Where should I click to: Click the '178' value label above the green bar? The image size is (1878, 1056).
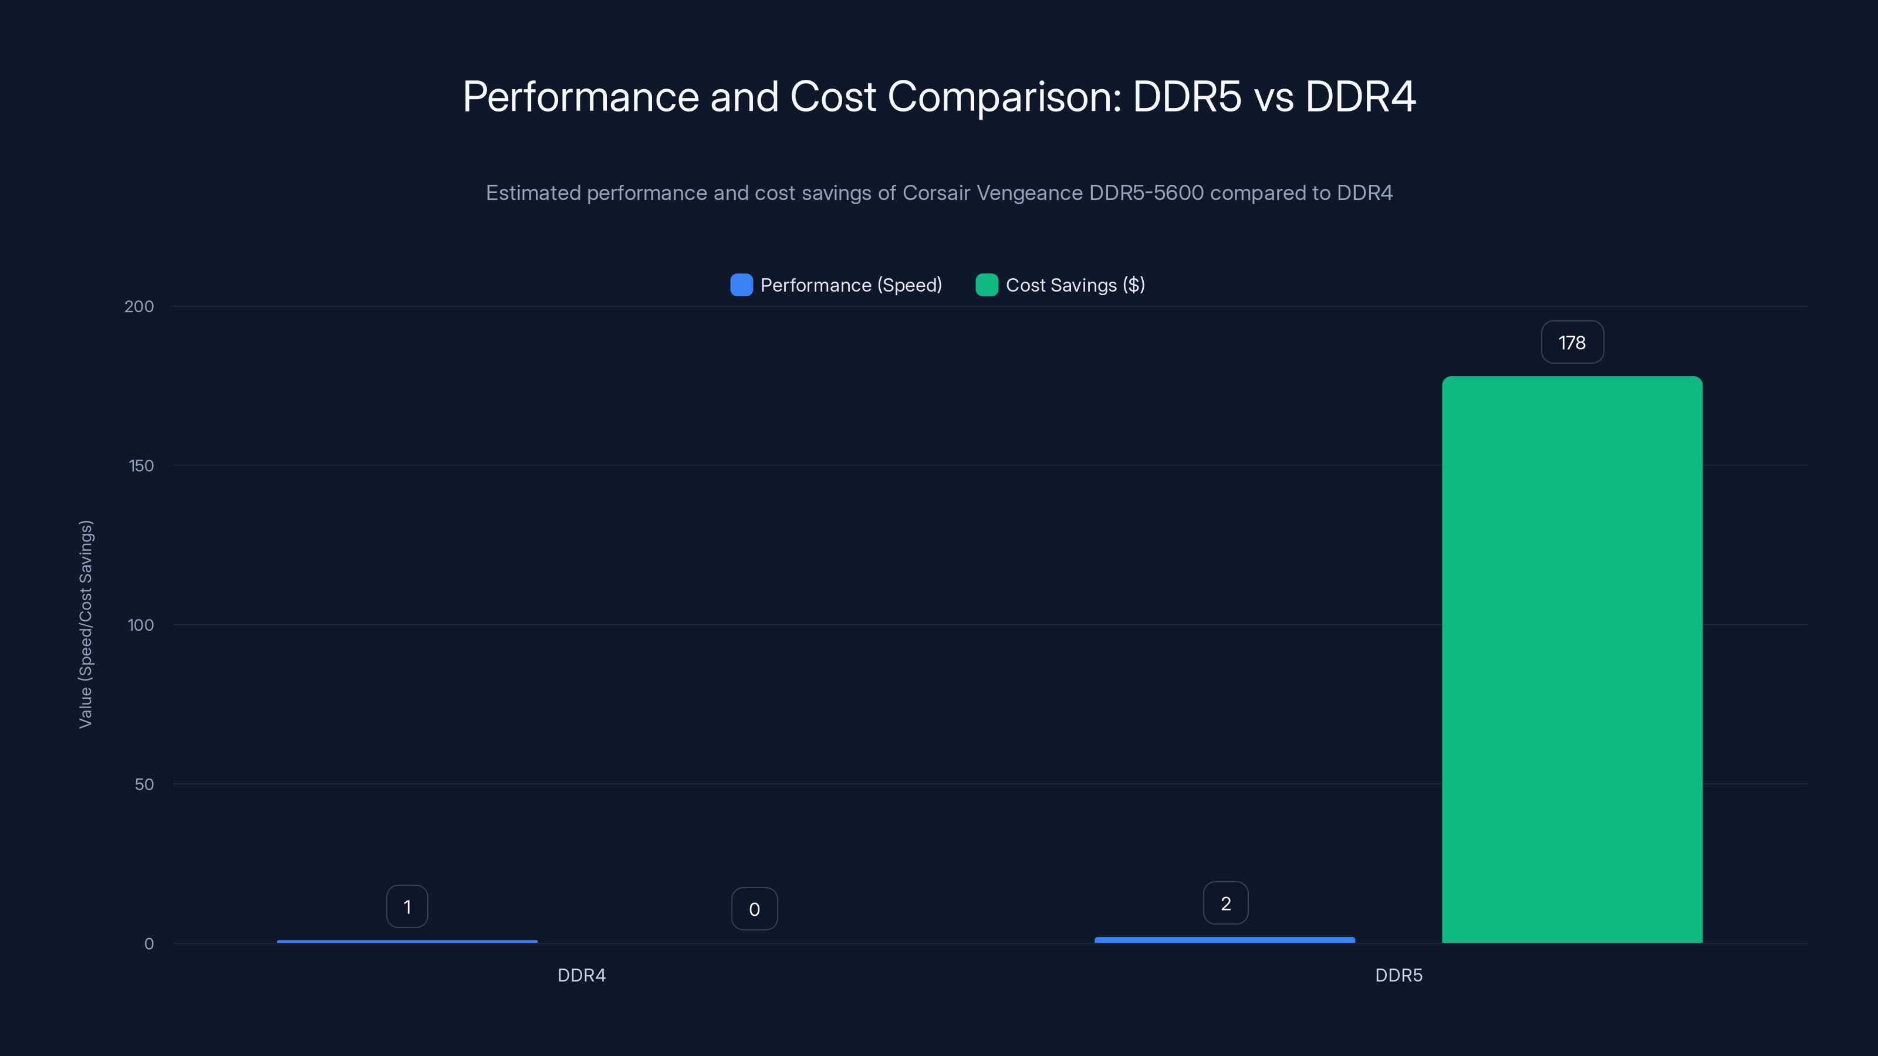[1572, 342]
